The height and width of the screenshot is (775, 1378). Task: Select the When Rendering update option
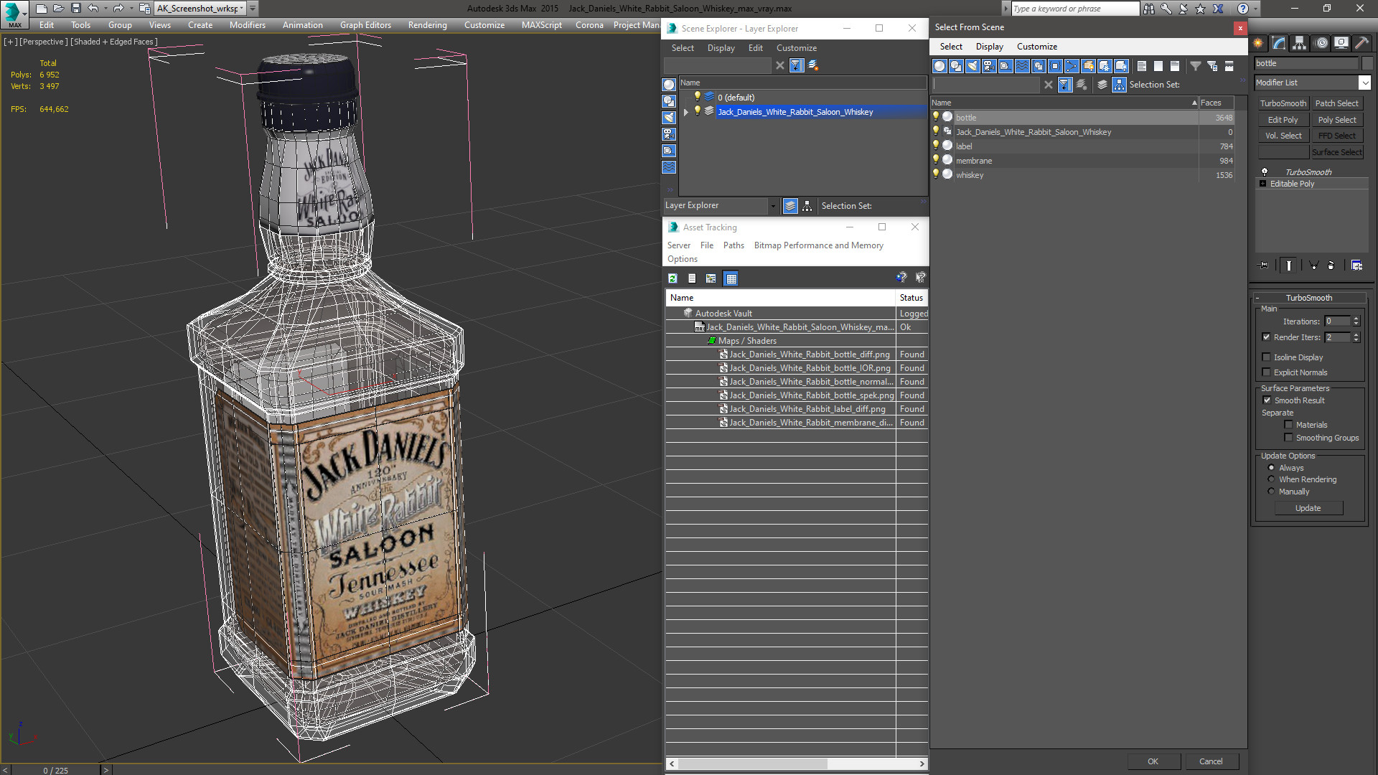pos(1271,479)
